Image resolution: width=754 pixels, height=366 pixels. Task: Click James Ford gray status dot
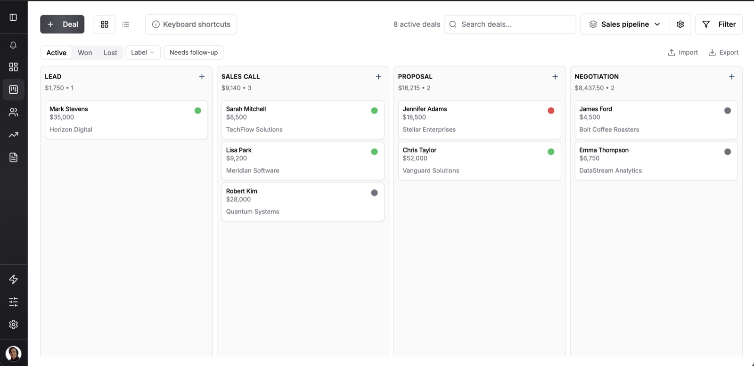point(728,111)
